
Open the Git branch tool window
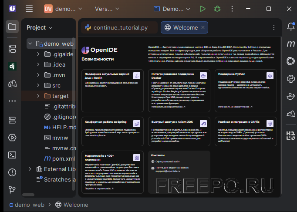tap(12, 190)
